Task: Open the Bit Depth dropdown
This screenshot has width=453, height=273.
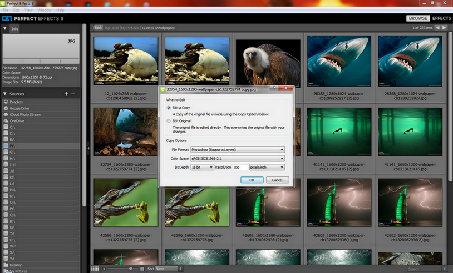Action: (x=201, y=167)
